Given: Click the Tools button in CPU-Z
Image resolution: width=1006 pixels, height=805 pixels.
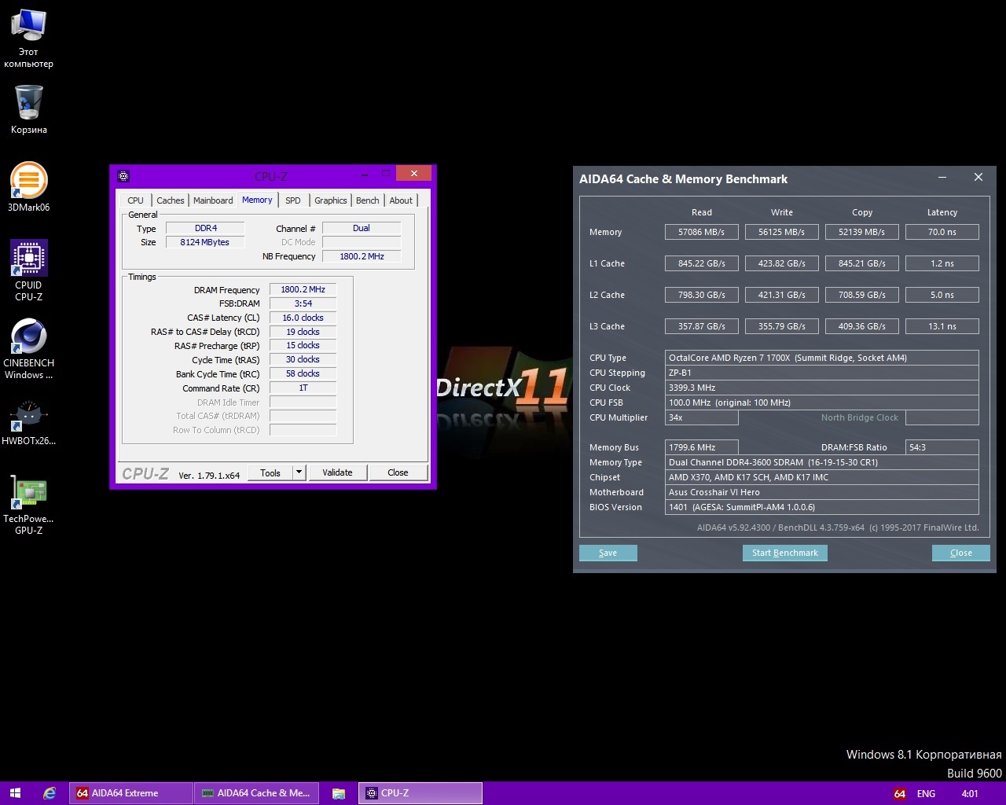Looking at the screenshot, I should 270,472.
